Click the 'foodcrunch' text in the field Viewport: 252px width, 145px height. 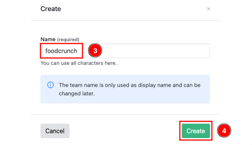pyautogui.click(x=61, y=51)
